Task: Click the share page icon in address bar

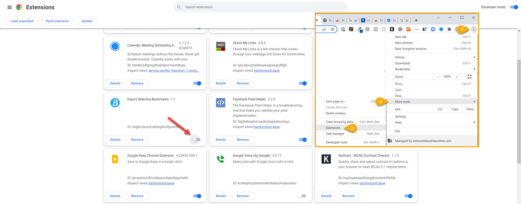Action: click(x=324, y=30)
